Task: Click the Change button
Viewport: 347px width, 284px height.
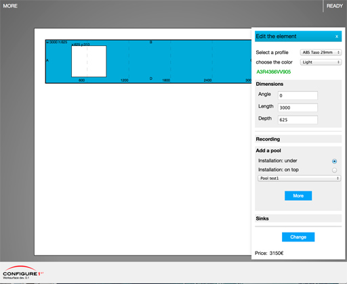Action: [298, 237]
